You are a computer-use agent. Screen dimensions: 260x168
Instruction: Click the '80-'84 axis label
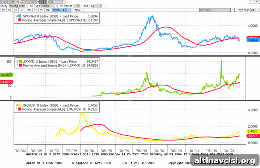pyautogui.click(x=89, y=151)
